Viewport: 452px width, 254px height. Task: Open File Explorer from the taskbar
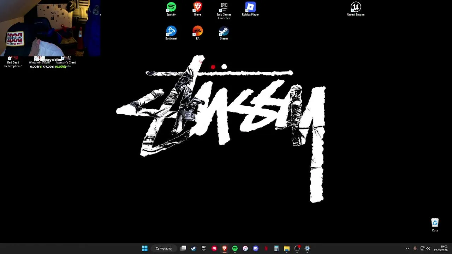(287, 248)
